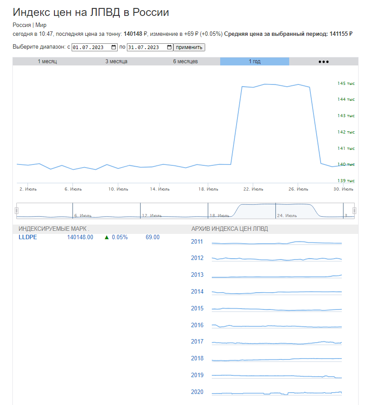367x405 pixels.
Task: Select the 6 месяцев range tab
Action: point(185,61)
